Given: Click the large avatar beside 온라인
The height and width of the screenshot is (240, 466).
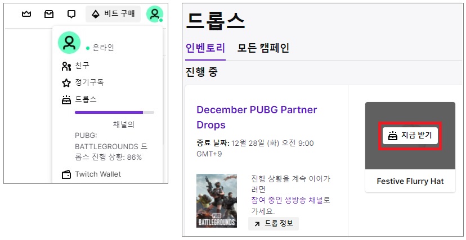Looking at the screenshot, I should (69, 43).
